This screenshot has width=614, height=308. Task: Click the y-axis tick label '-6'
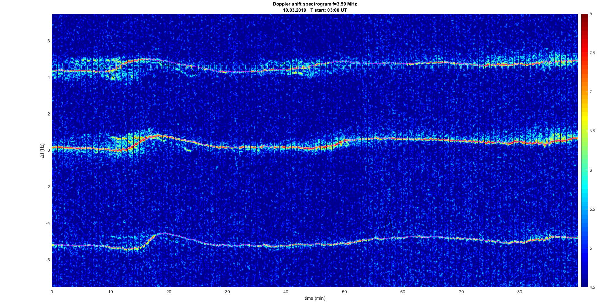click(48, 260)
